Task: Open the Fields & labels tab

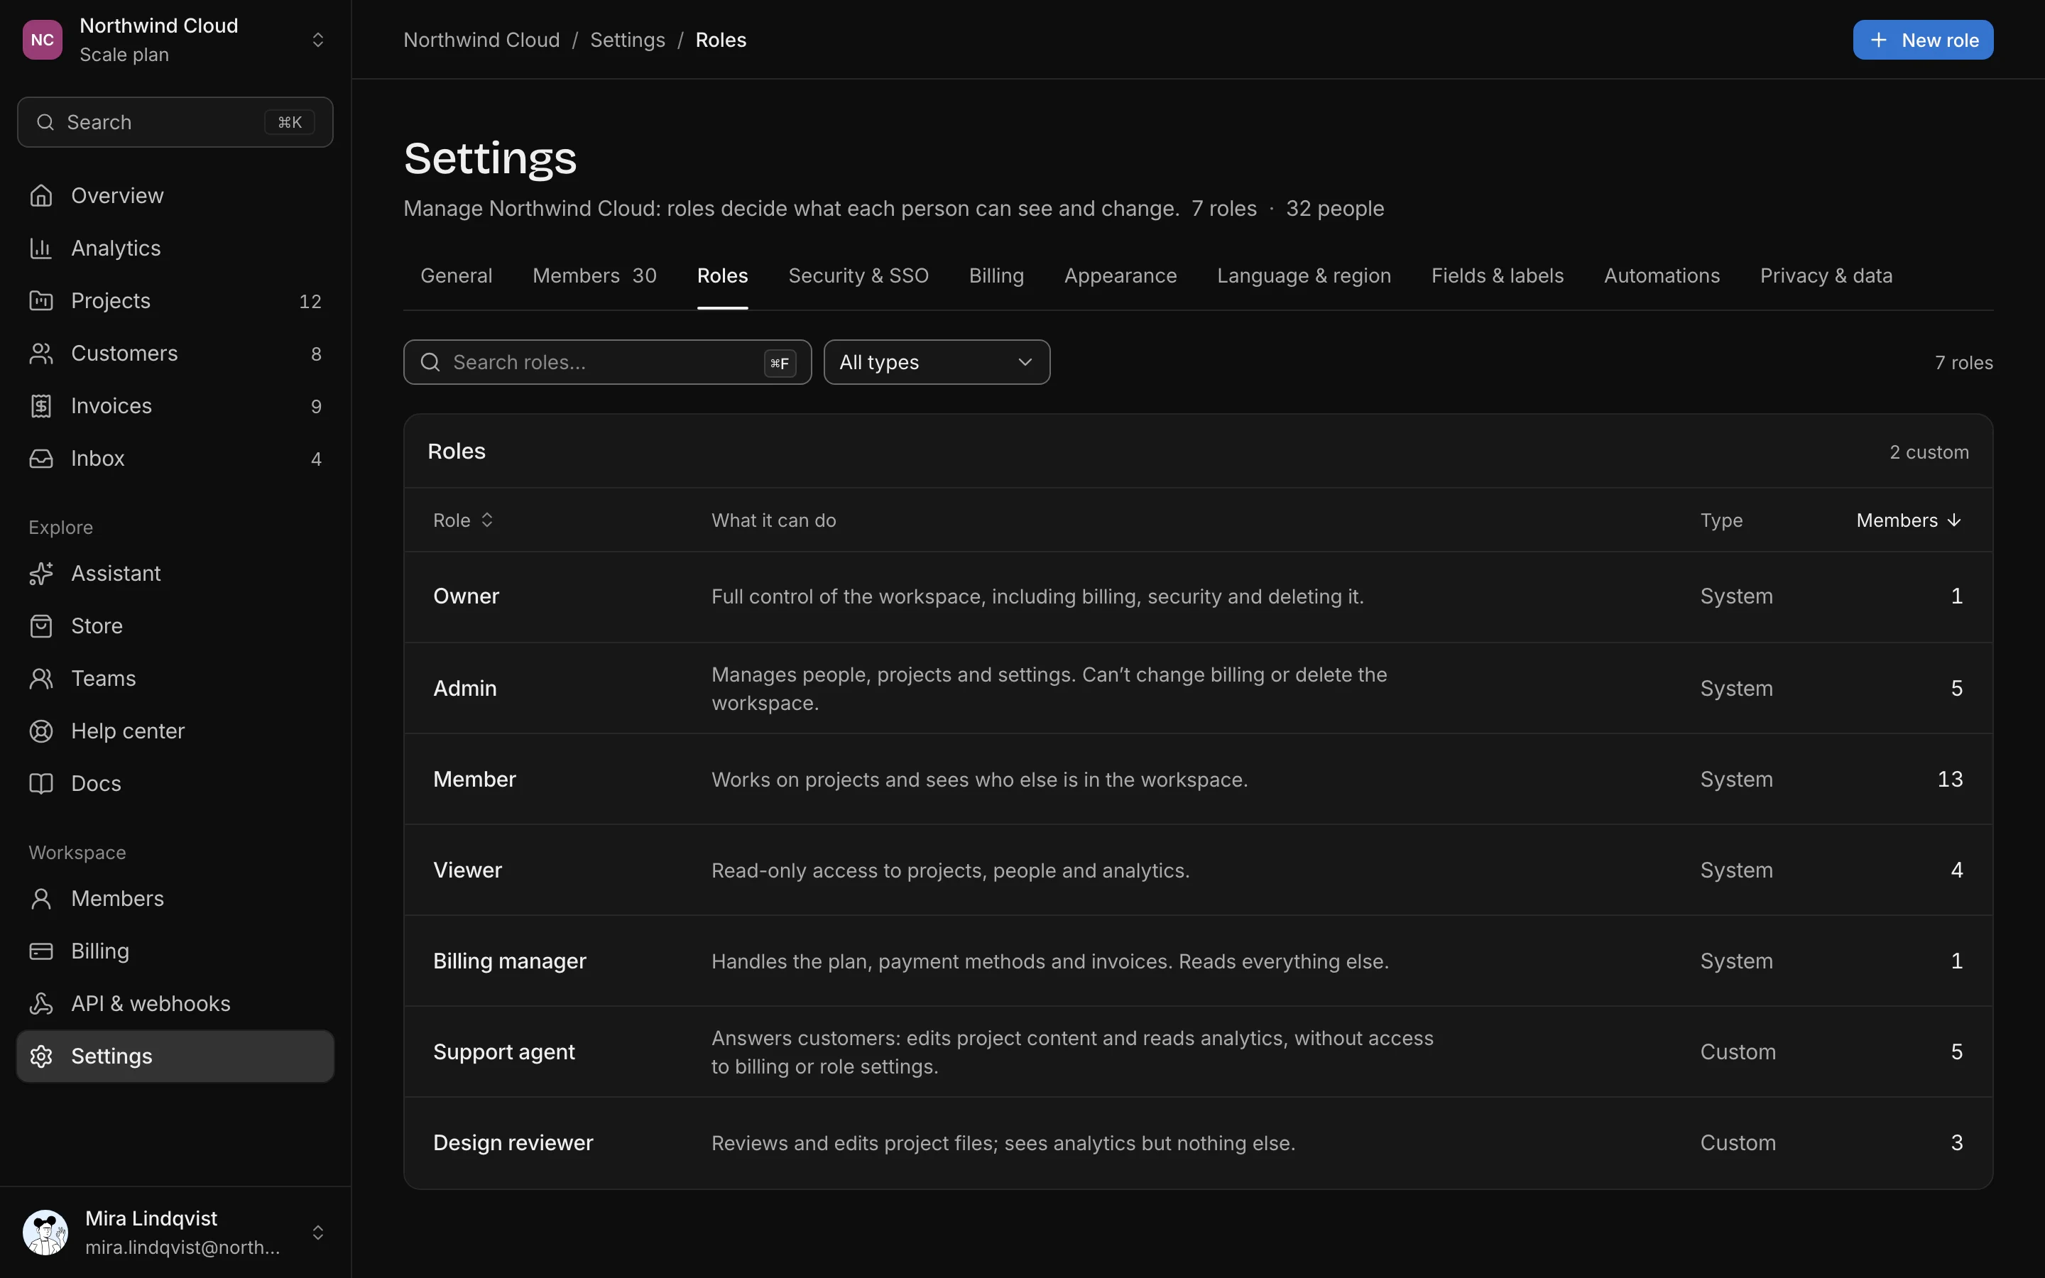Action: point(1498,275)
